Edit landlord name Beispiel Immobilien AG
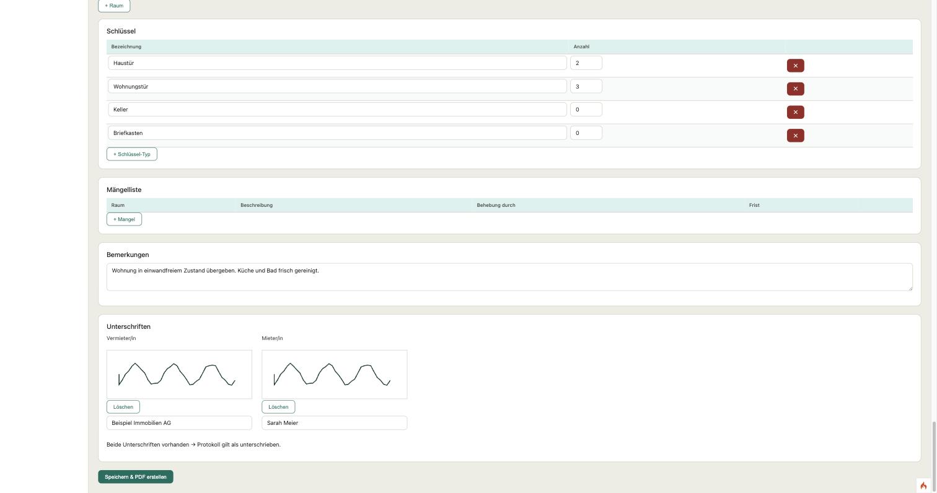This screenshot has height=493, width=937. (x=179, y=423)
